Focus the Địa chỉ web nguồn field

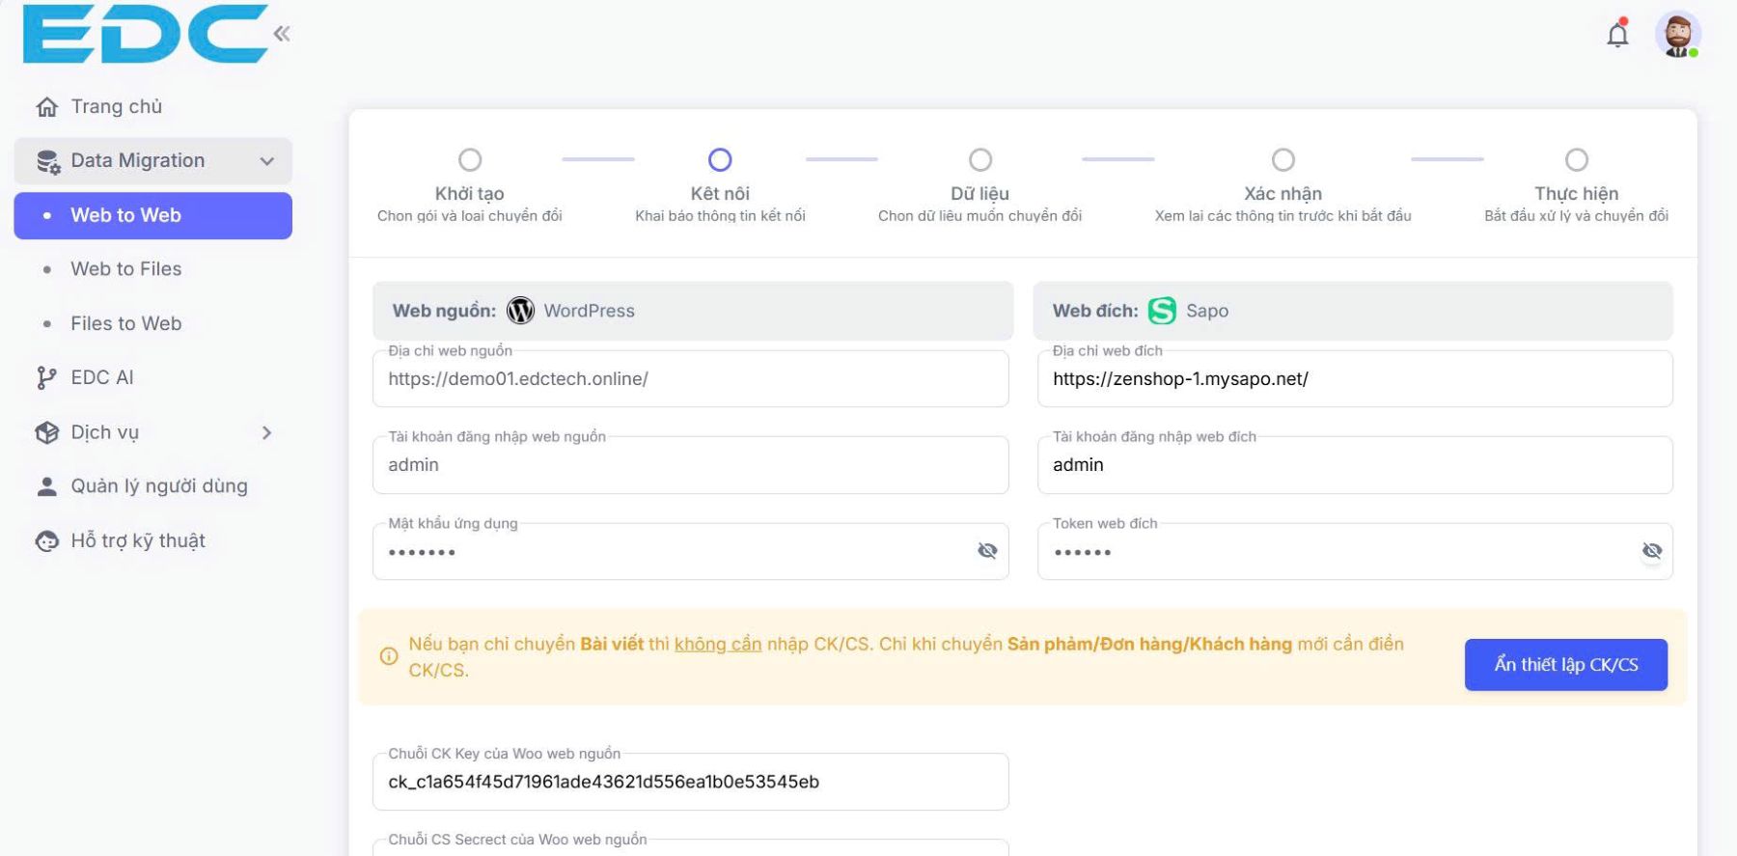[690, 379]
